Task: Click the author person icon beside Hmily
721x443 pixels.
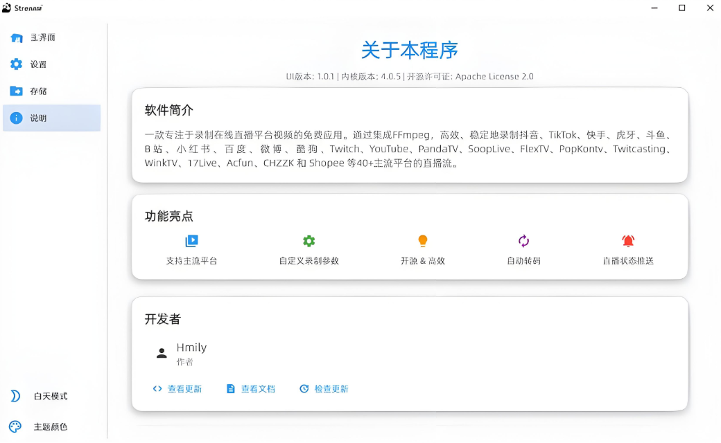Action: click(161, 351)
